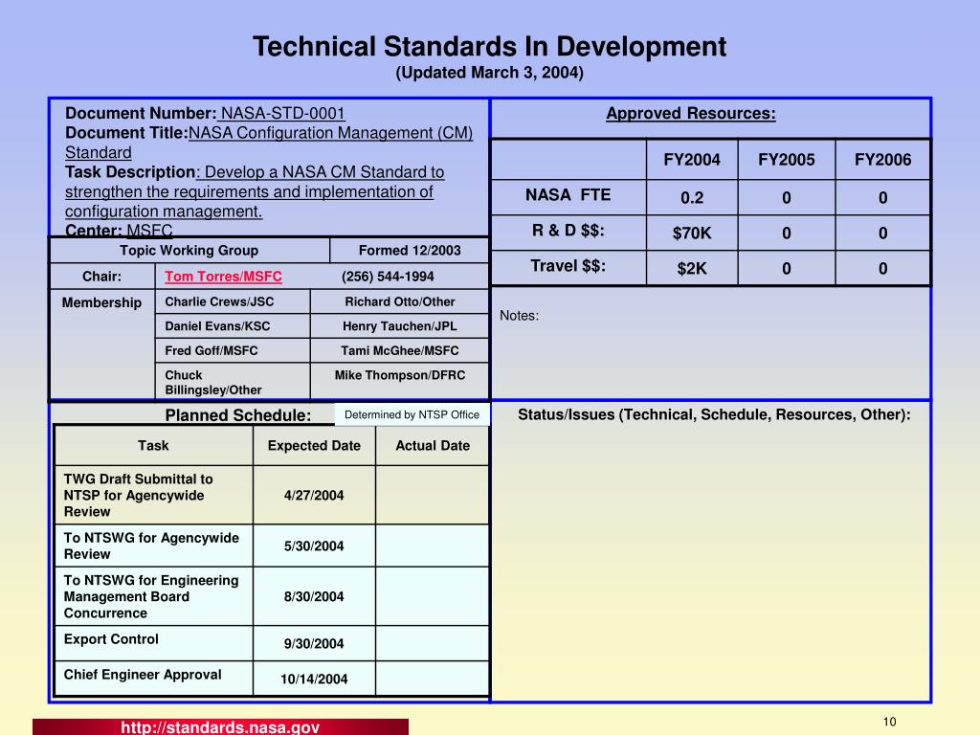Open the Tom Torres/MSFC link

[x=223, y=277]
